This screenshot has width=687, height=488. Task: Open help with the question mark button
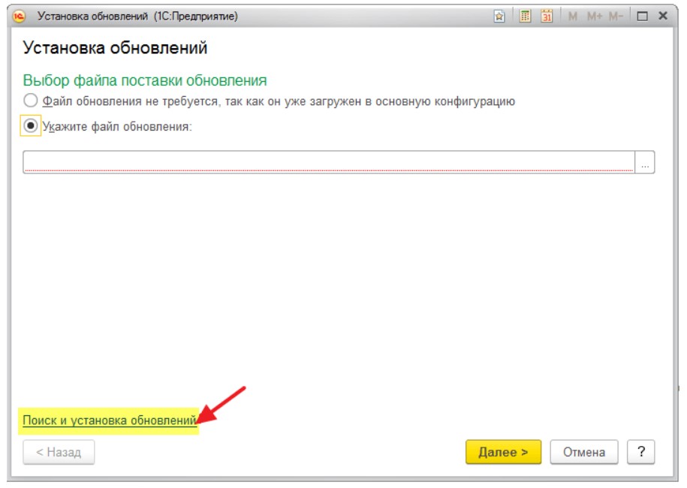coord(641,452)
